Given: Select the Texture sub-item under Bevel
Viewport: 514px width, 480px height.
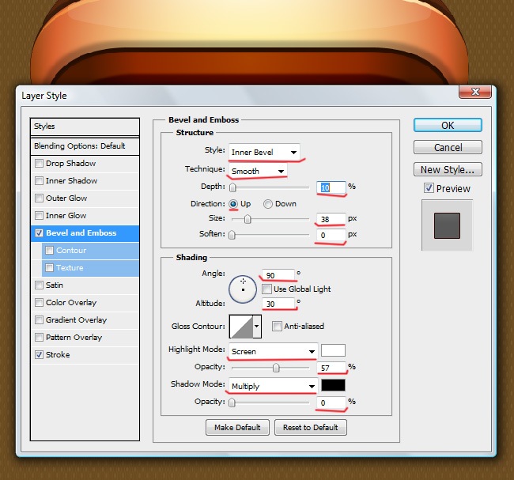Looking at the screenshot, I should click(70, 268).
